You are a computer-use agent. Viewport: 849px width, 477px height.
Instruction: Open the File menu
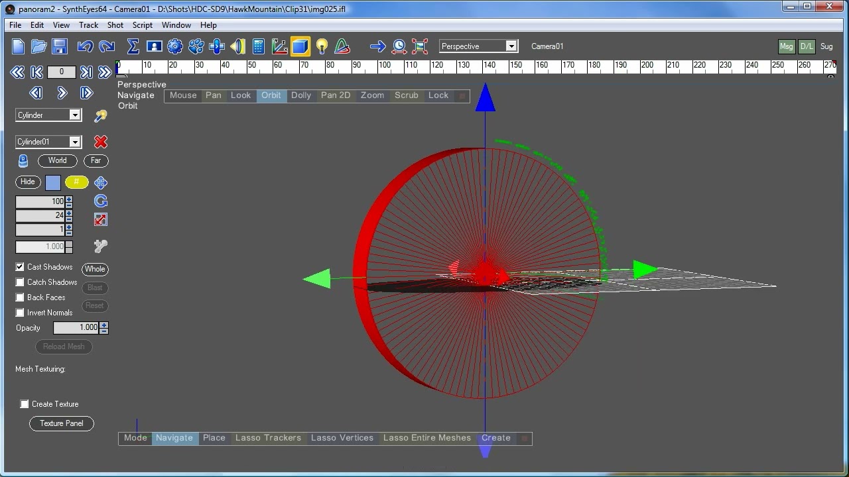click(x=15, y=25)
